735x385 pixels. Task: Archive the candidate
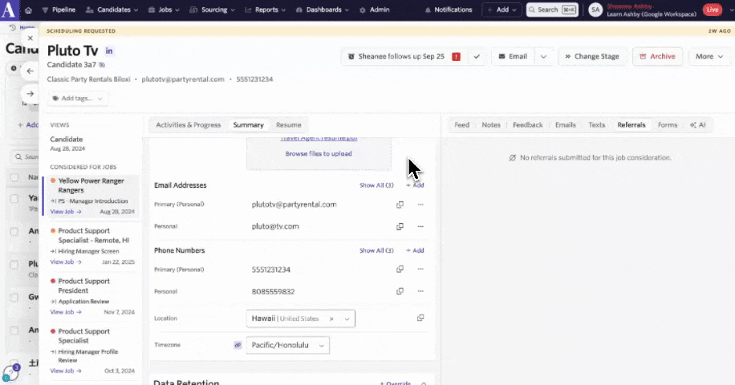657,57
